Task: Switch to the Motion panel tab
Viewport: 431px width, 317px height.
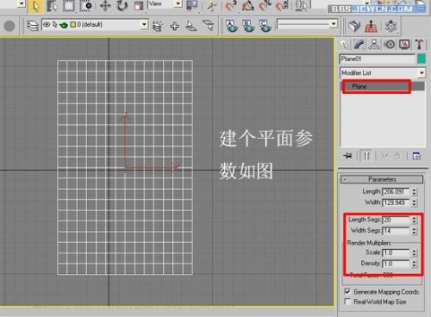Action: pyautogui.click(x=390, y=45)
